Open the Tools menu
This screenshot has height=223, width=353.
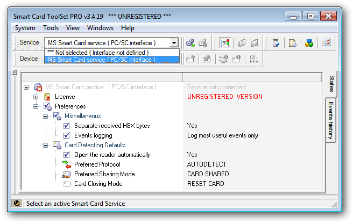pos(51,28)
